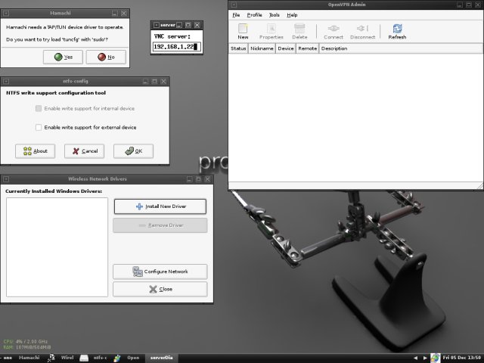The image size is (484, 363).
Task: Switch to Wirel task in the taskbar
Action: pyautogui.click(x=61, y=358)
